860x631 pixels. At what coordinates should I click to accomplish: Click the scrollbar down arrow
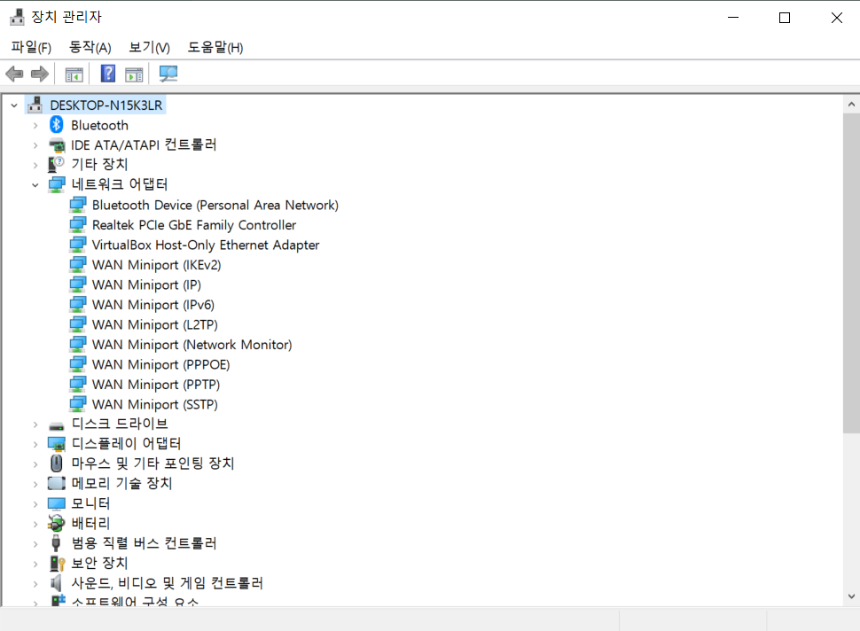pos(851,596)
